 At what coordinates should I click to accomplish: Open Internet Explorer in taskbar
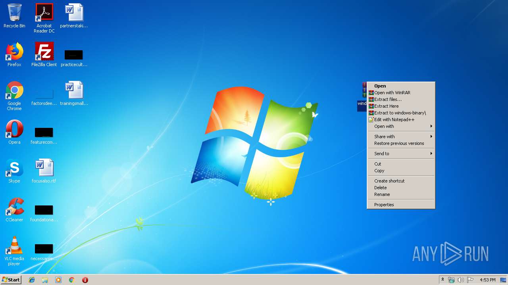(32, 280)
